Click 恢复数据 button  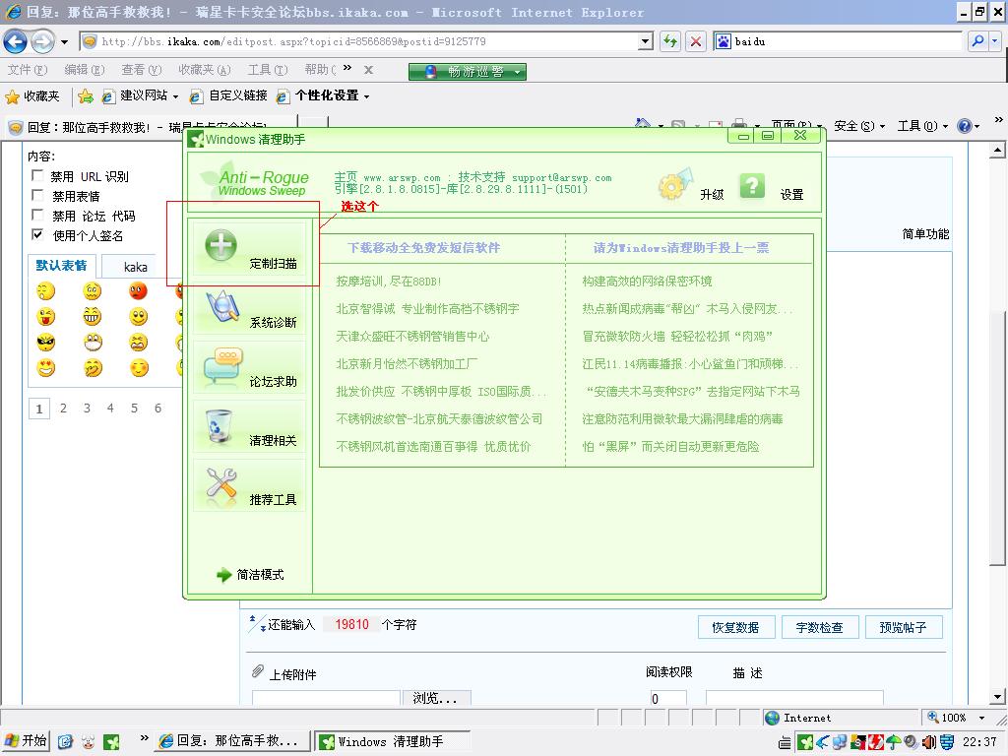(735, 627)
